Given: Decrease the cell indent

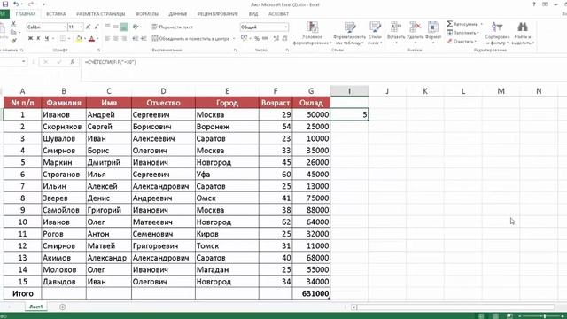Looking at the screenshot, I should coord(136,38).
